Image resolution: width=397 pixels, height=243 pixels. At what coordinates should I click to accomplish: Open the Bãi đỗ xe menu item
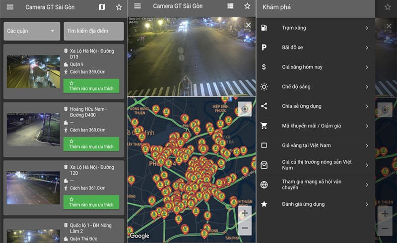click(x=316, y=48)
